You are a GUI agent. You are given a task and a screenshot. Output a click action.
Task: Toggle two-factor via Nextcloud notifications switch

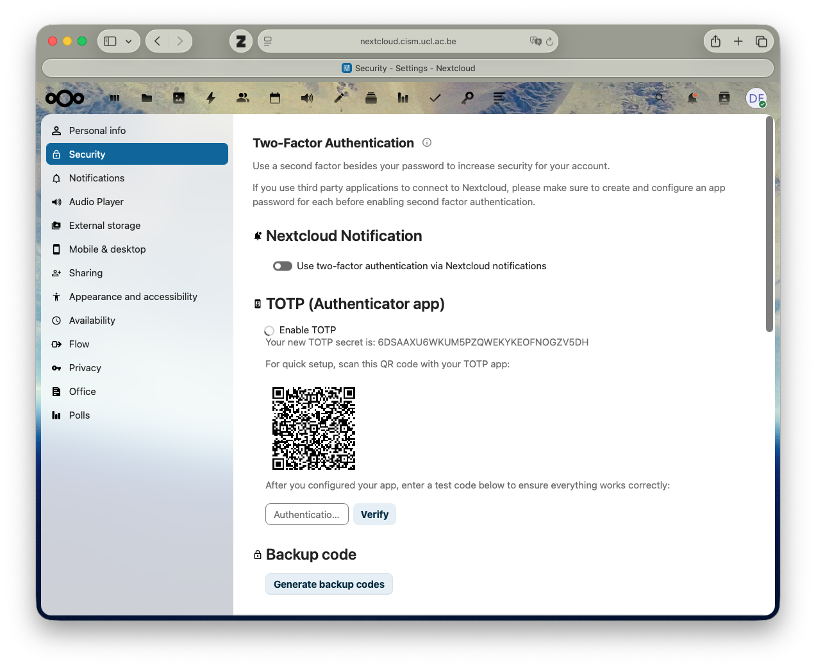coord(283,266)
